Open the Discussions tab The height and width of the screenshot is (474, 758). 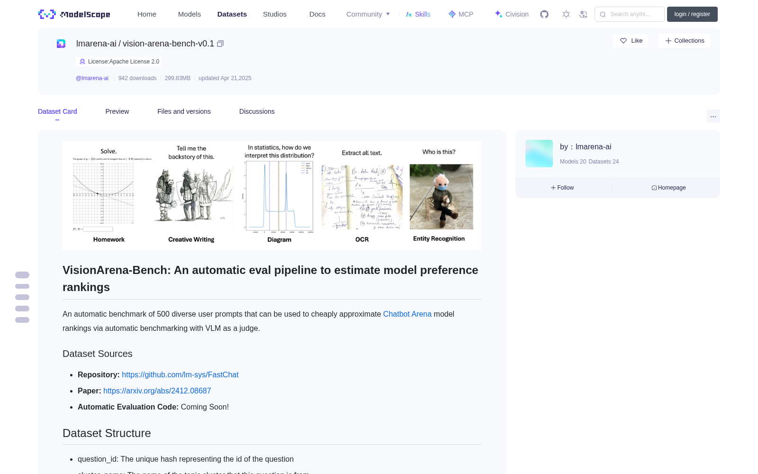[x=257, y=111]
